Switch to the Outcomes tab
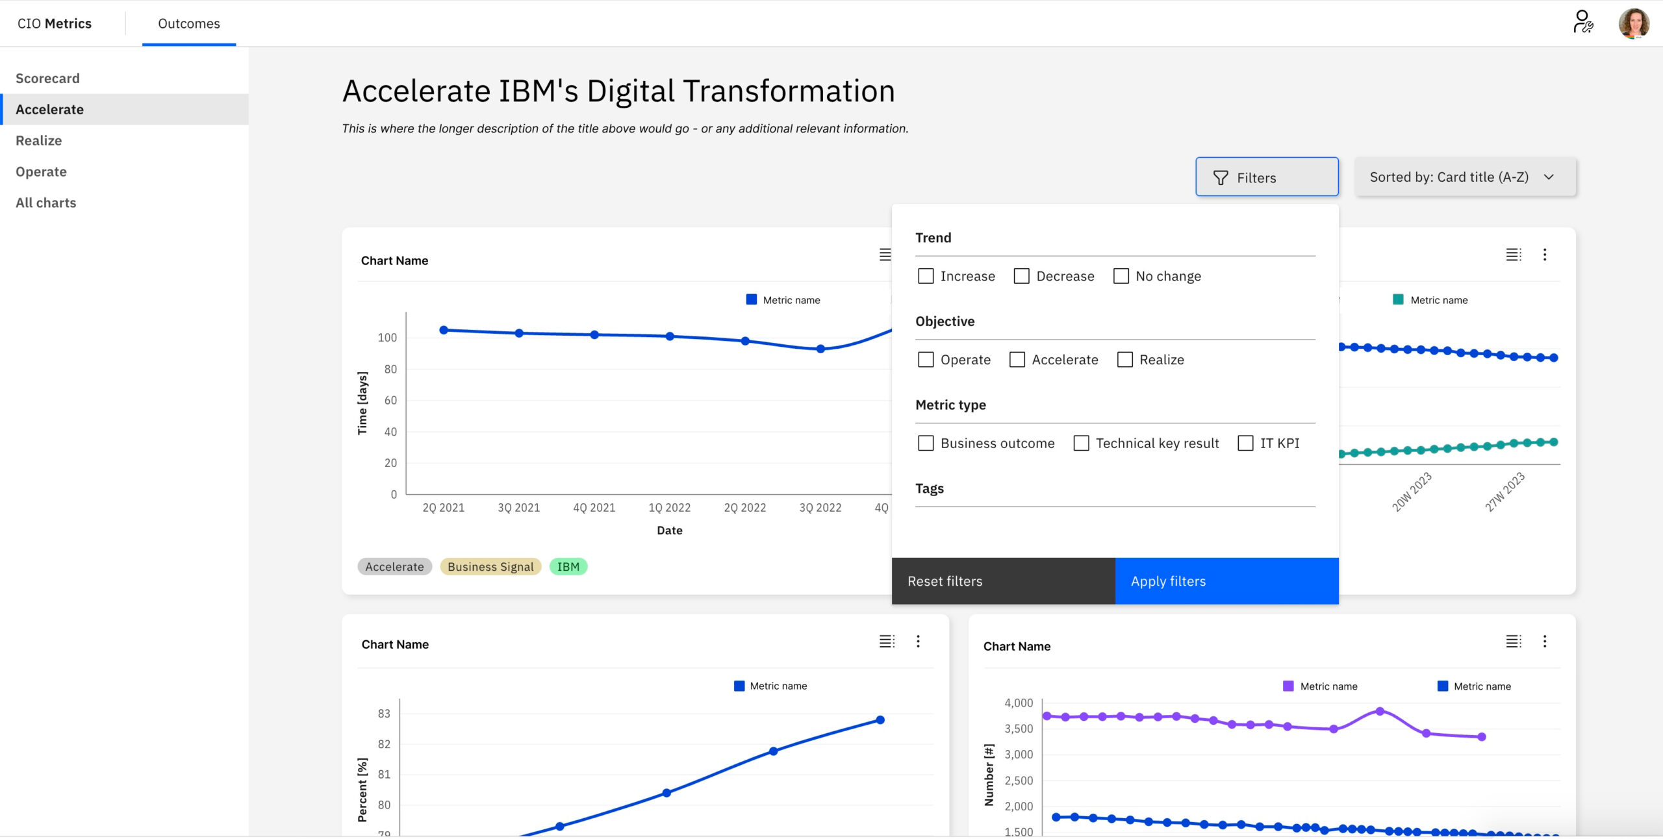The height and width of the screenshot is (839, 1663). (189, 23)
